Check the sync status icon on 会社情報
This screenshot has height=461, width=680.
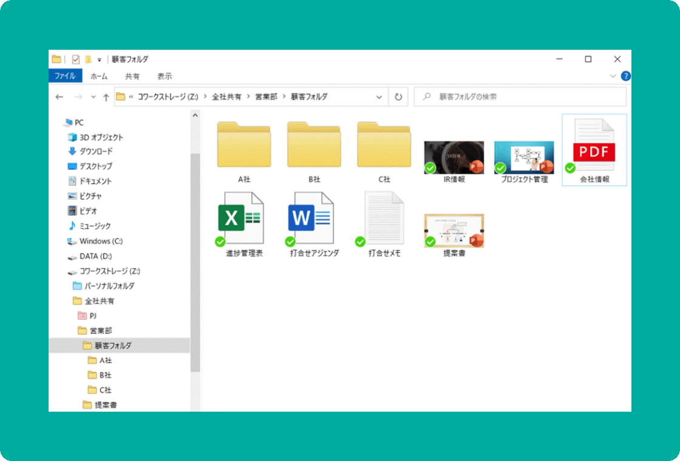point(569,168)
